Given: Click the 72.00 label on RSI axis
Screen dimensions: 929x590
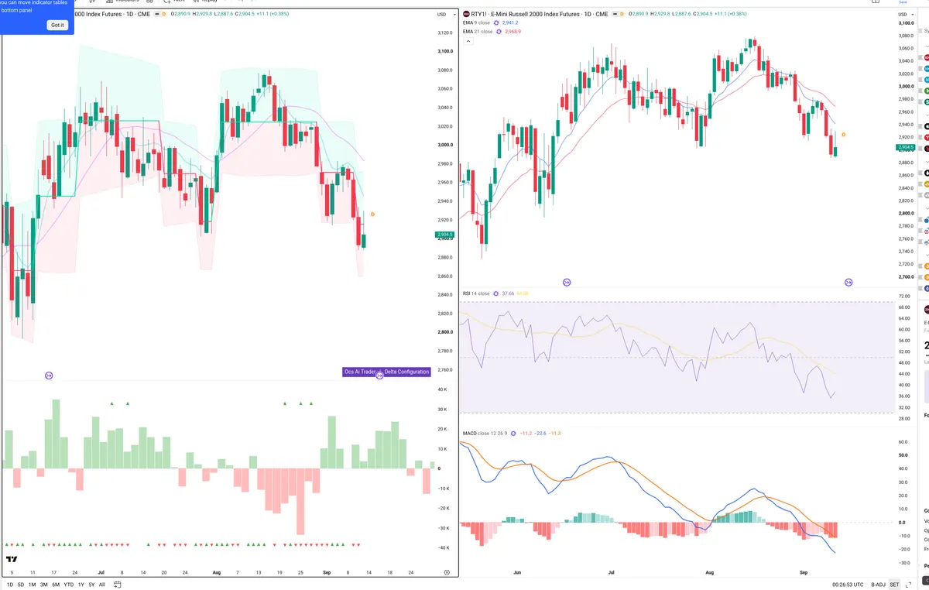Looking at the screenshot, I should (904, 297).
